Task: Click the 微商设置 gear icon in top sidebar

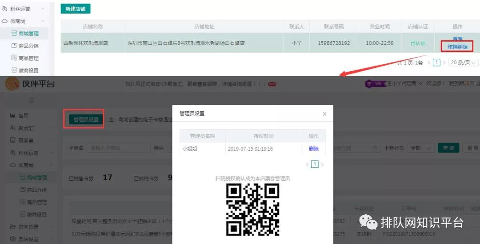Action: [x=14, y=70]
